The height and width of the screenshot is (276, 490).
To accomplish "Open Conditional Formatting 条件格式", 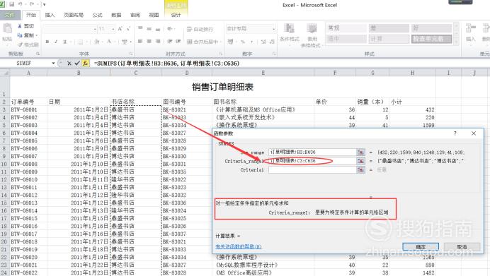I will click(290, 34).
